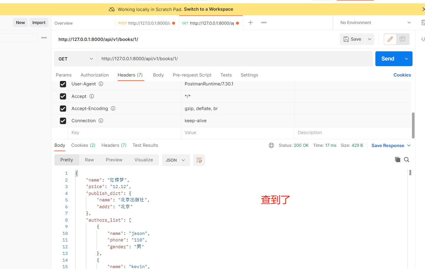425x269 pixels.
Task: Click the sidebar search field
Action: 19,38
